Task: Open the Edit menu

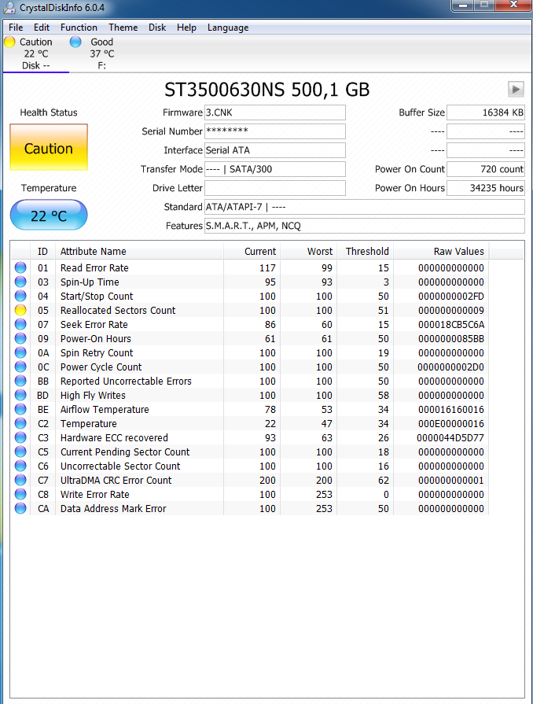Action: tap(42, 28)
